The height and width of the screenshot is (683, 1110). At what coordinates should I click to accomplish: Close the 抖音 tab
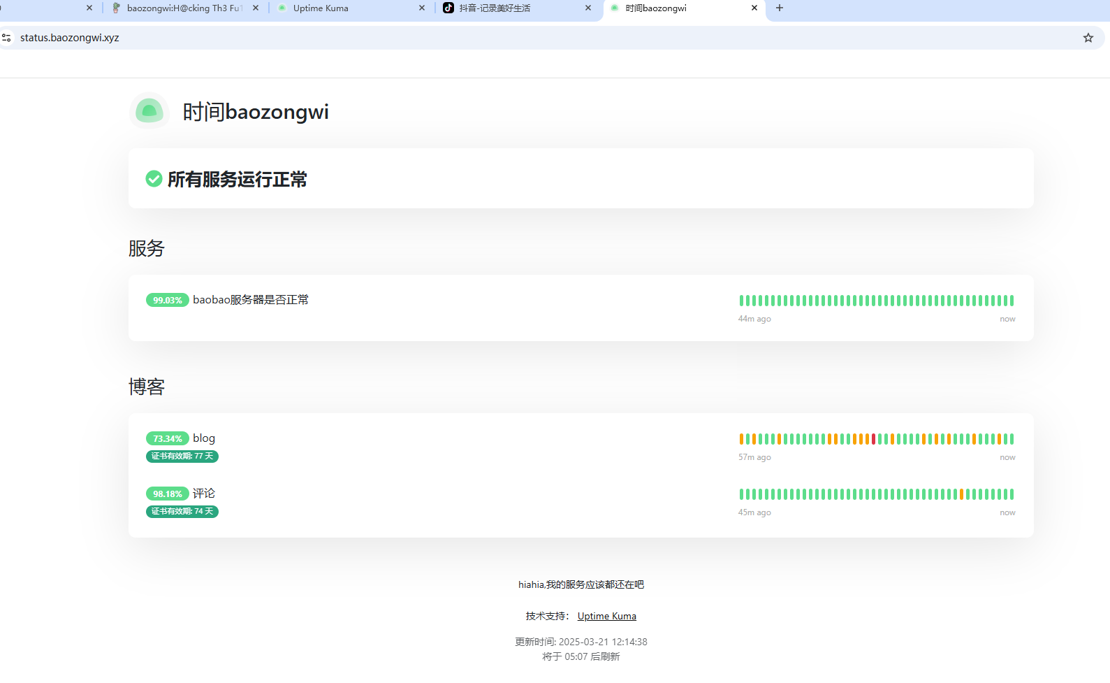(x=588, y=8)
